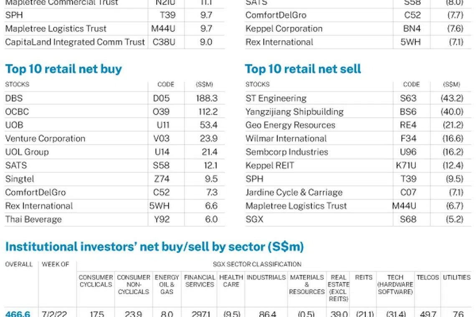Select Keppel REIT in net sell table
Screen dimensions: 476x317
(270, 166)
